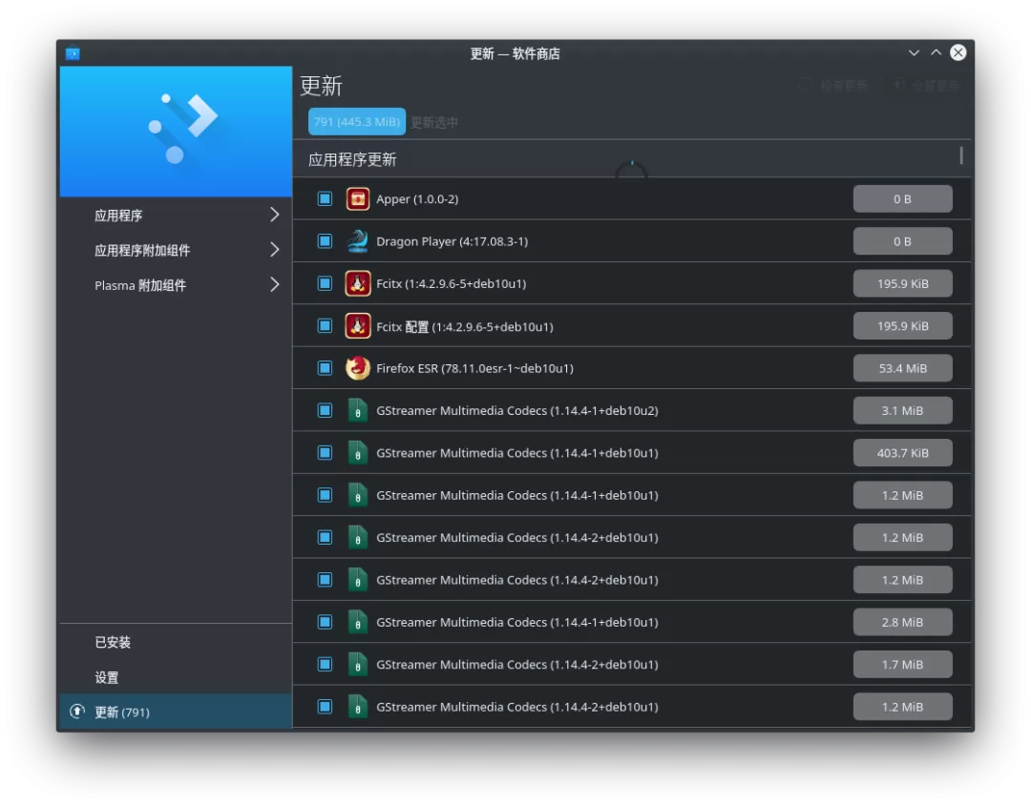Click the 检查更新 button
The width and height of the screenshot is (1031, 805).
pos(833,86)
